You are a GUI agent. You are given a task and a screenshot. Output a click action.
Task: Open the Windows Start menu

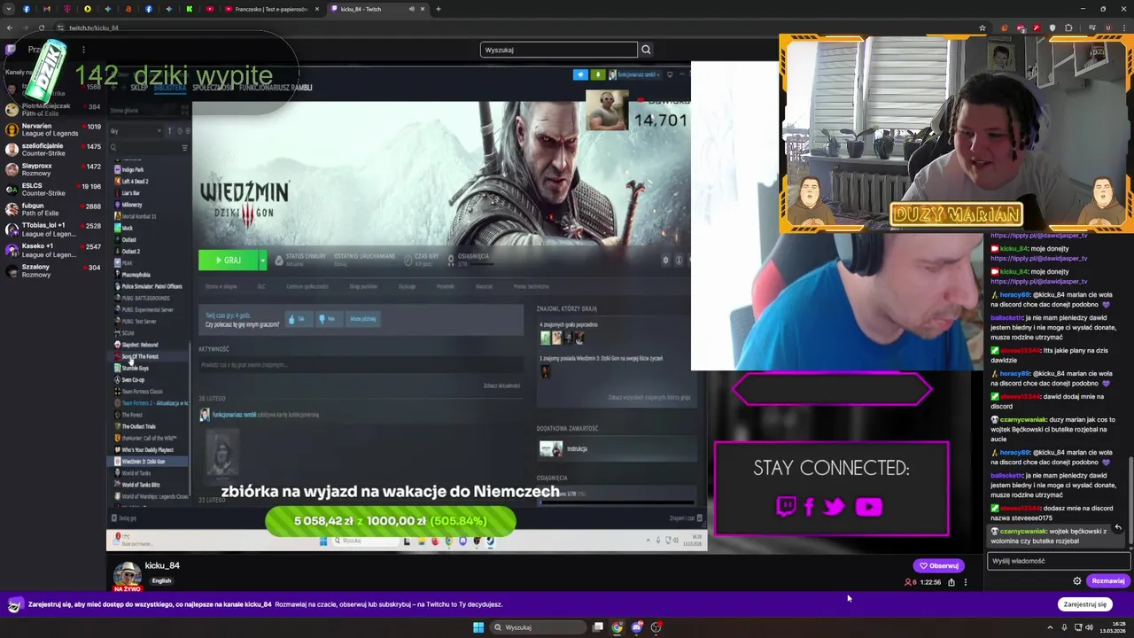(x=478, y=627)
